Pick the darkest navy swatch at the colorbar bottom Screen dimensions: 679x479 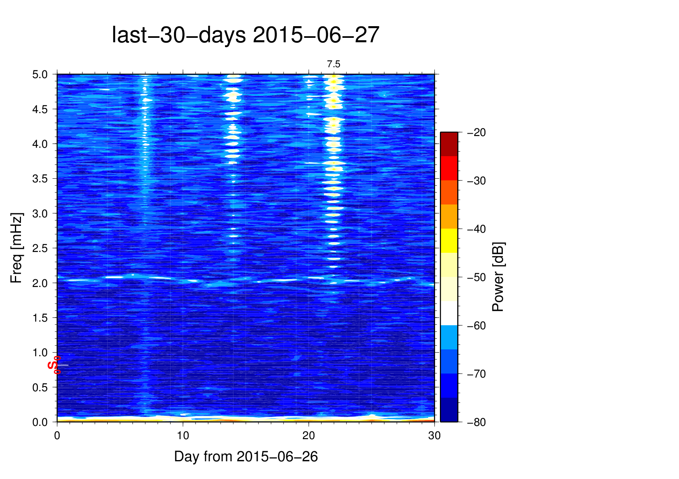449,410
